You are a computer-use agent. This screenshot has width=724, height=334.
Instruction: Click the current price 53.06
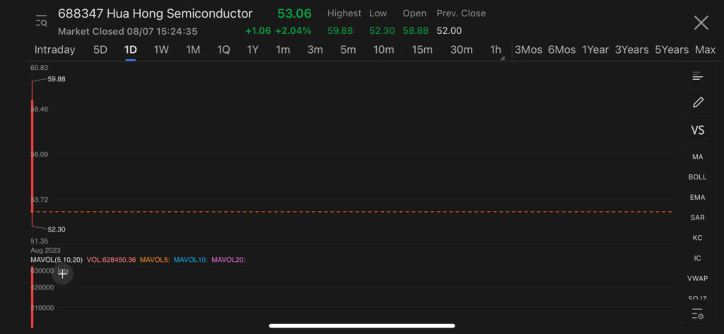click(295, 14)
